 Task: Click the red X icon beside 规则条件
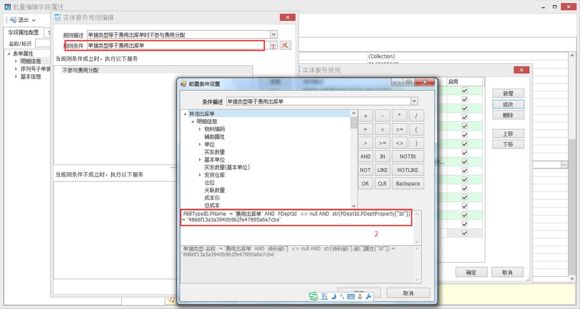284,44
